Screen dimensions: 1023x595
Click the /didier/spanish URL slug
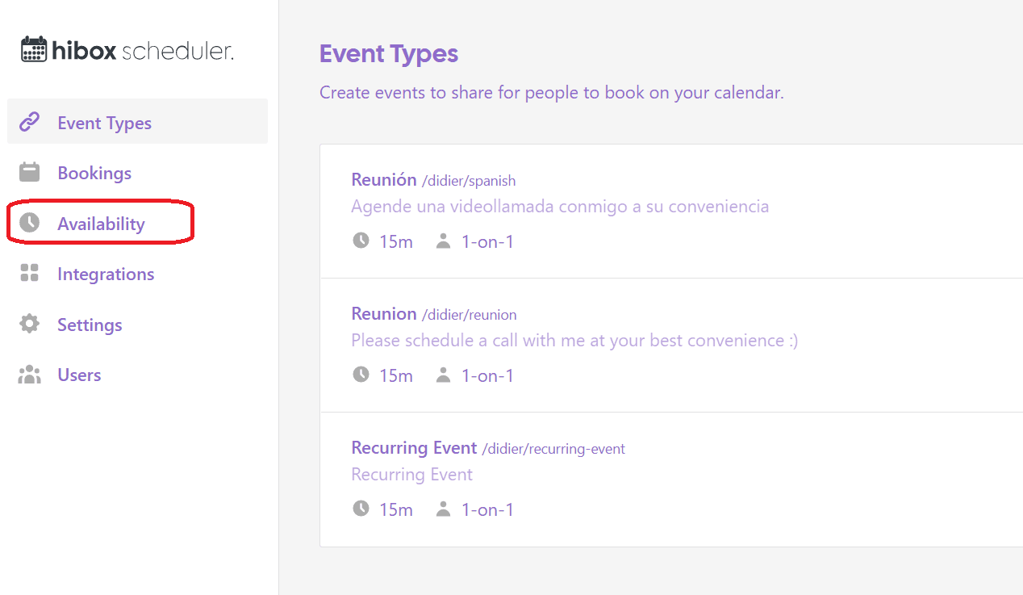click(x=469, y=181)
